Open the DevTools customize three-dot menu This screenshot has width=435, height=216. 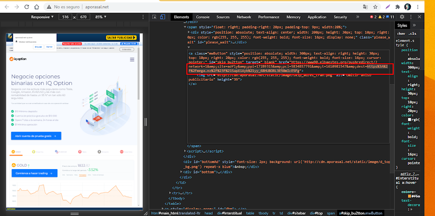[411, 17]
